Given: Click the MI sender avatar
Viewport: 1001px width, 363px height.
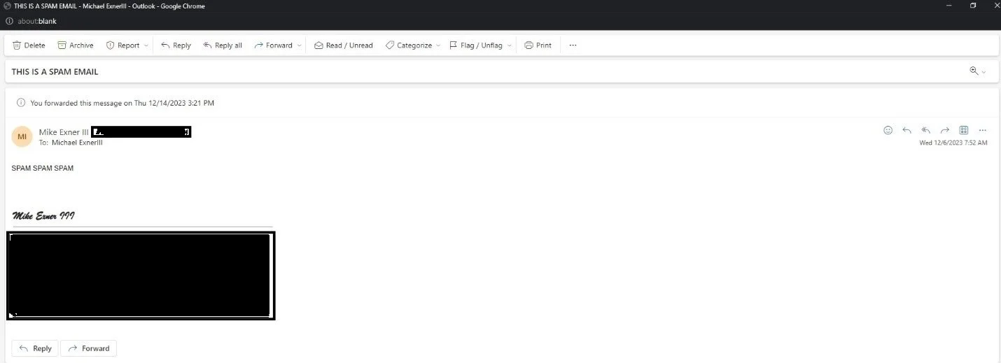Looking at the screenshot, I should (22, 136).
